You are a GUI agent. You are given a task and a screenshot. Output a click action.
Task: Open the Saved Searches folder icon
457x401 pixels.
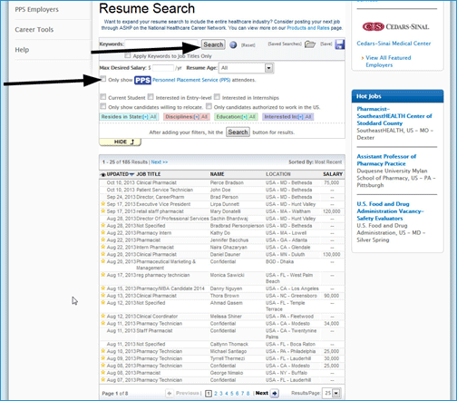pos(310,44)
